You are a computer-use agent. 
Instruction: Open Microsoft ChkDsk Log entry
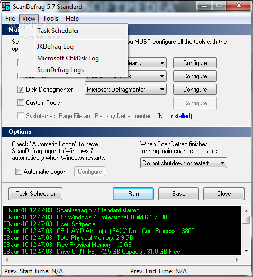pos(73,58)
